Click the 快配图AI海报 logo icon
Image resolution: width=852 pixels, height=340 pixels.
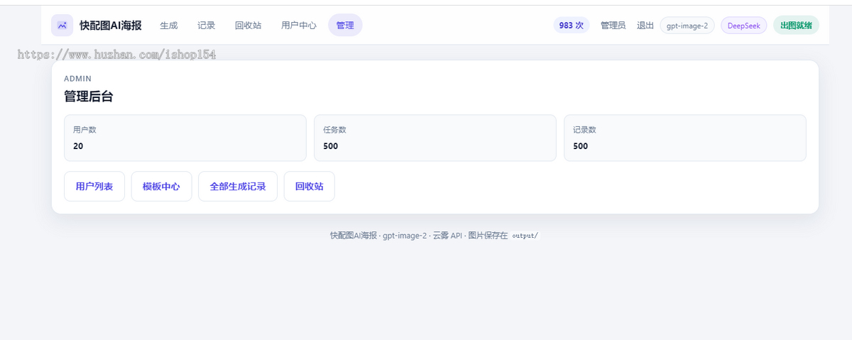62,26
